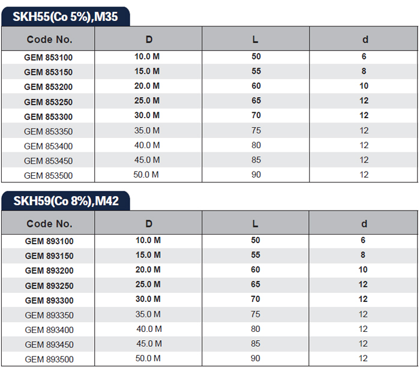The width and height of the screenshot is (420, 372).
Task: Select the 35.0 M cell in GEM 853350 row
Action: (x=147, y=131)
